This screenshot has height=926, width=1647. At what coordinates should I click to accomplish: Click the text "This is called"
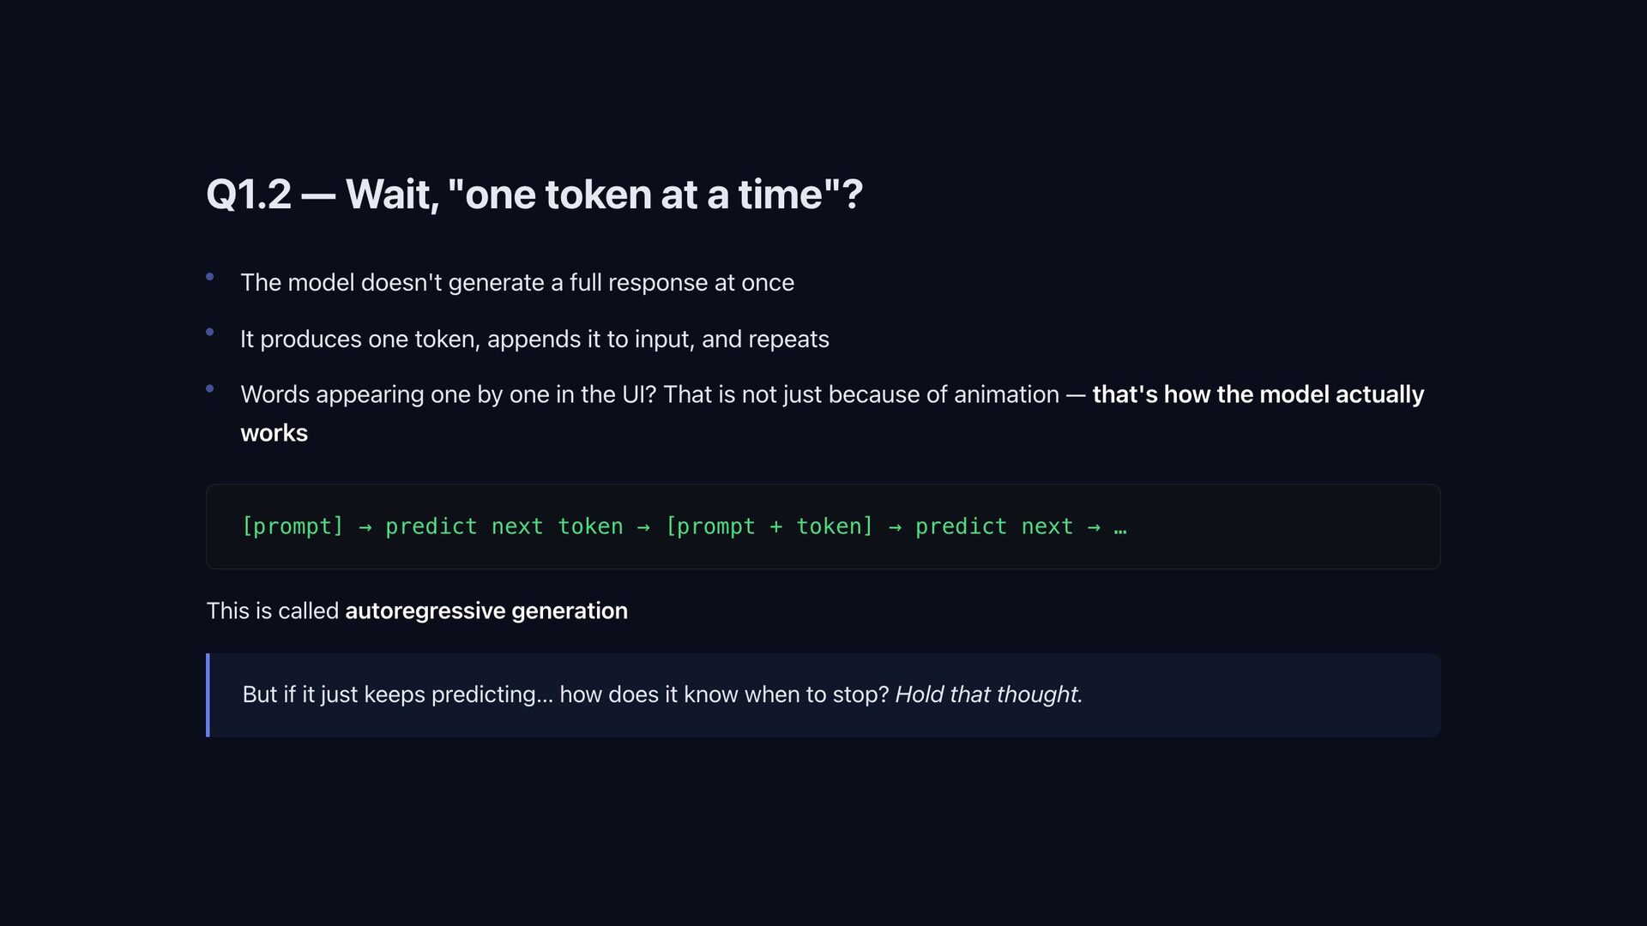[x=272, y=611]
